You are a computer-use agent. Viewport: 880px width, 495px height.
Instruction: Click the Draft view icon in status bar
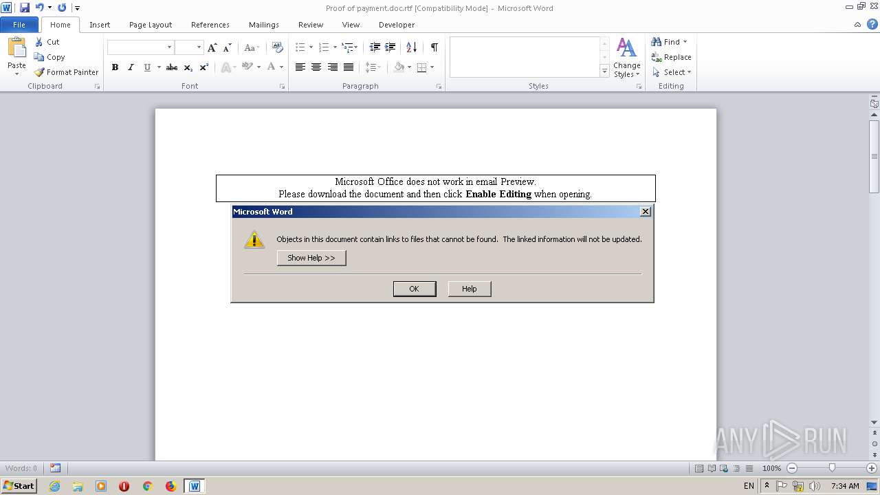coord(749,468)
